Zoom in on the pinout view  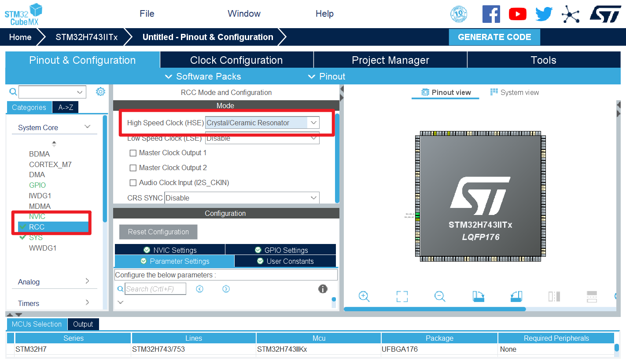coord(364,296)
